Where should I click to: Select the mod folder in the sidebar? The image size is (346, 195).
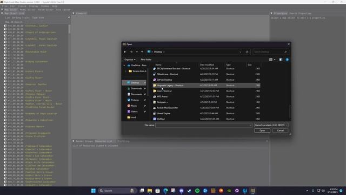click(134, 118)
